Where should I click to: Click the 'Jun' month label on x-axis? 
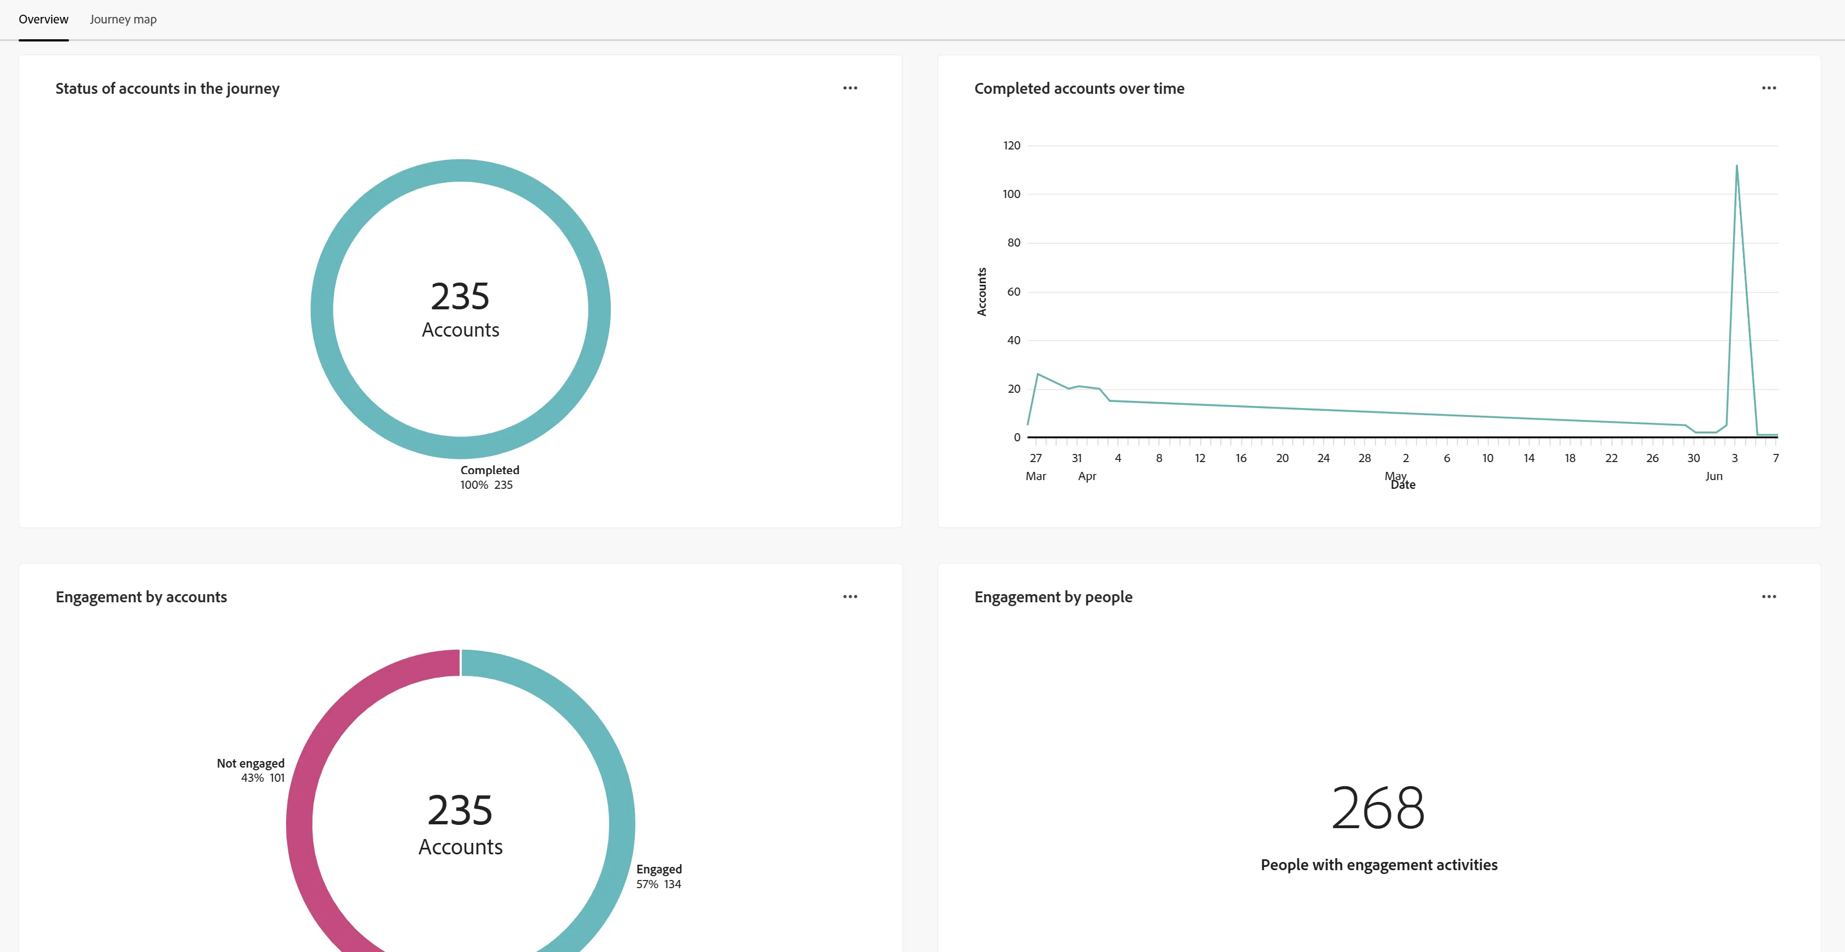(x=1714, y=477)
